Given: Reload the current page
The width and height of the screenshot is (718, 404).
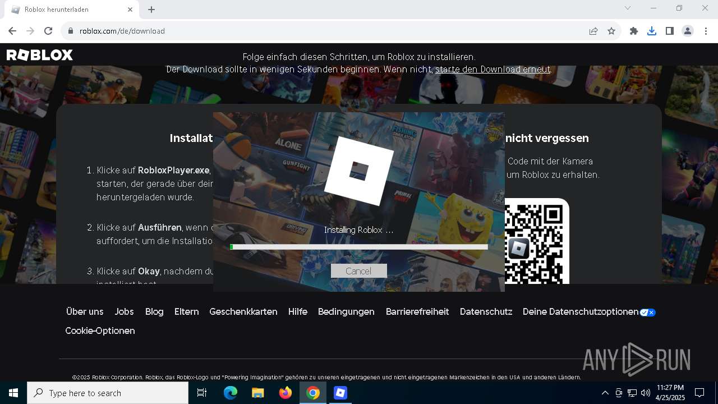Looking at the screenshot, I should (48, 31).
